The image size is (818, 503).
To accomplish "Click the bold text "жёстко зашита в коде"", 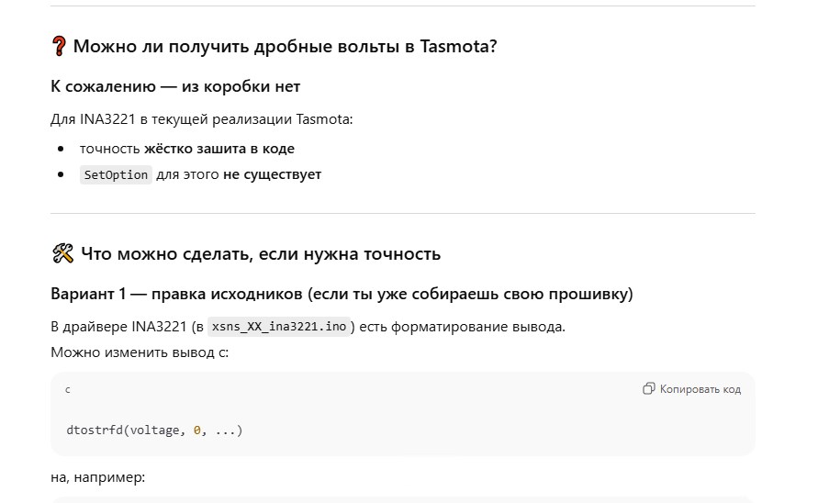I will click(219, 148).
